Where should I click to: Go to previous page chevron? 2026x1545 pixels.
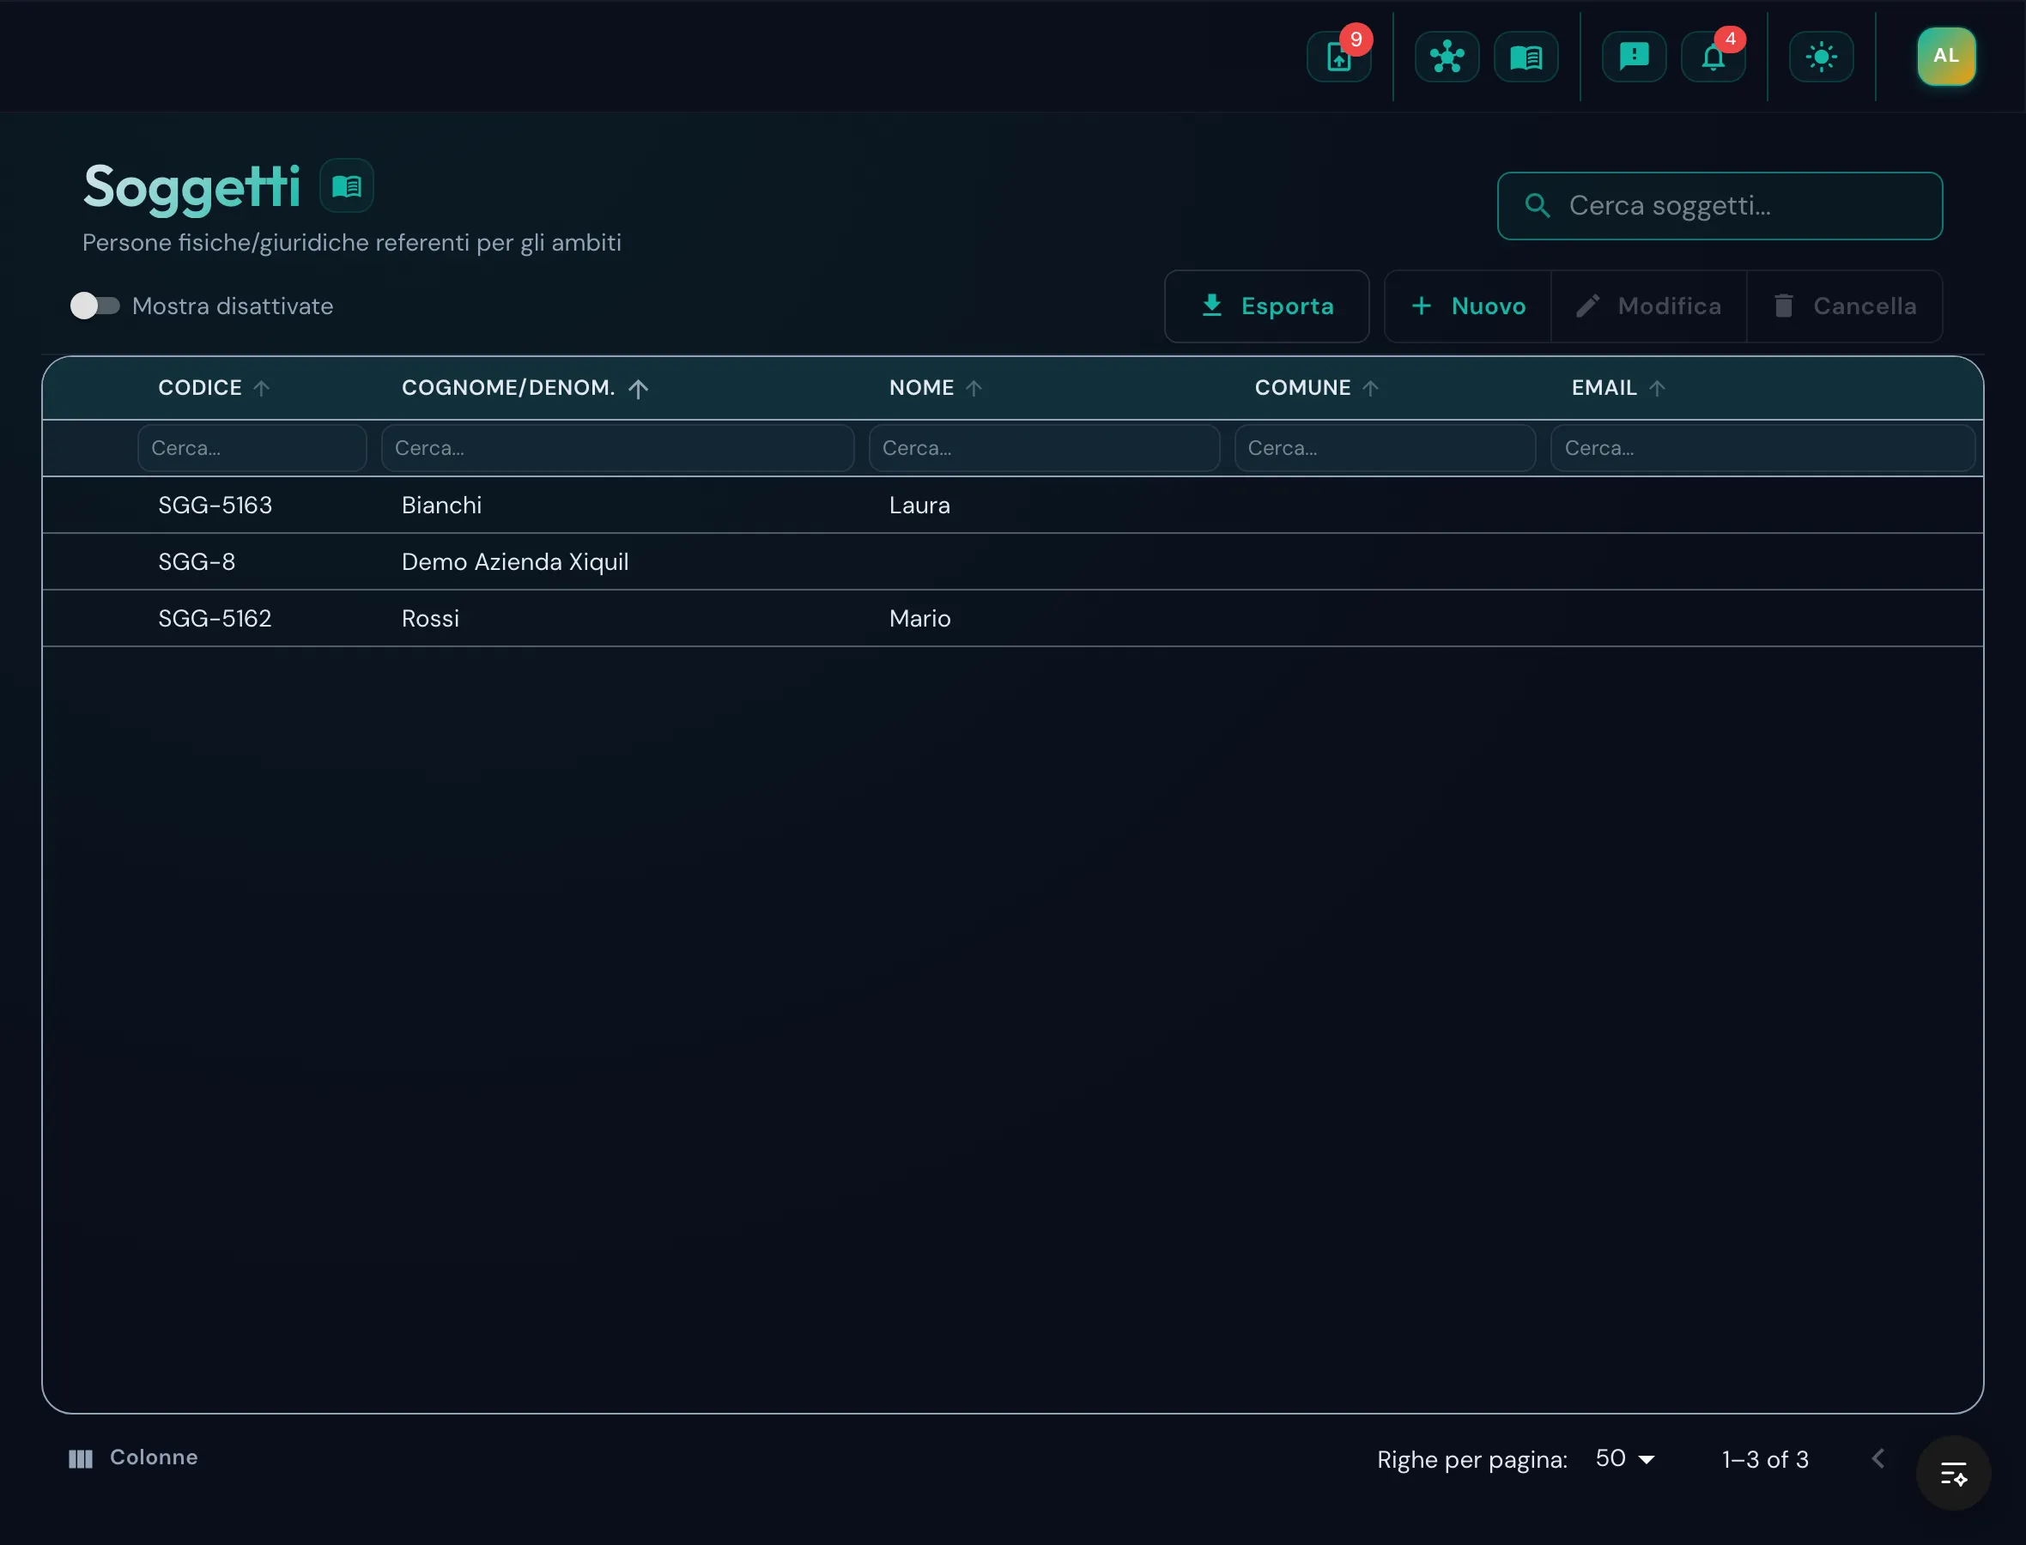tap(1878, 1458)
